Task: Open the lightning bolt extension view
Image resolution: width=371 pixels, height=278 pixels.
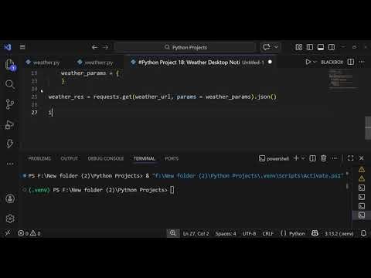Action: [10, 144]
